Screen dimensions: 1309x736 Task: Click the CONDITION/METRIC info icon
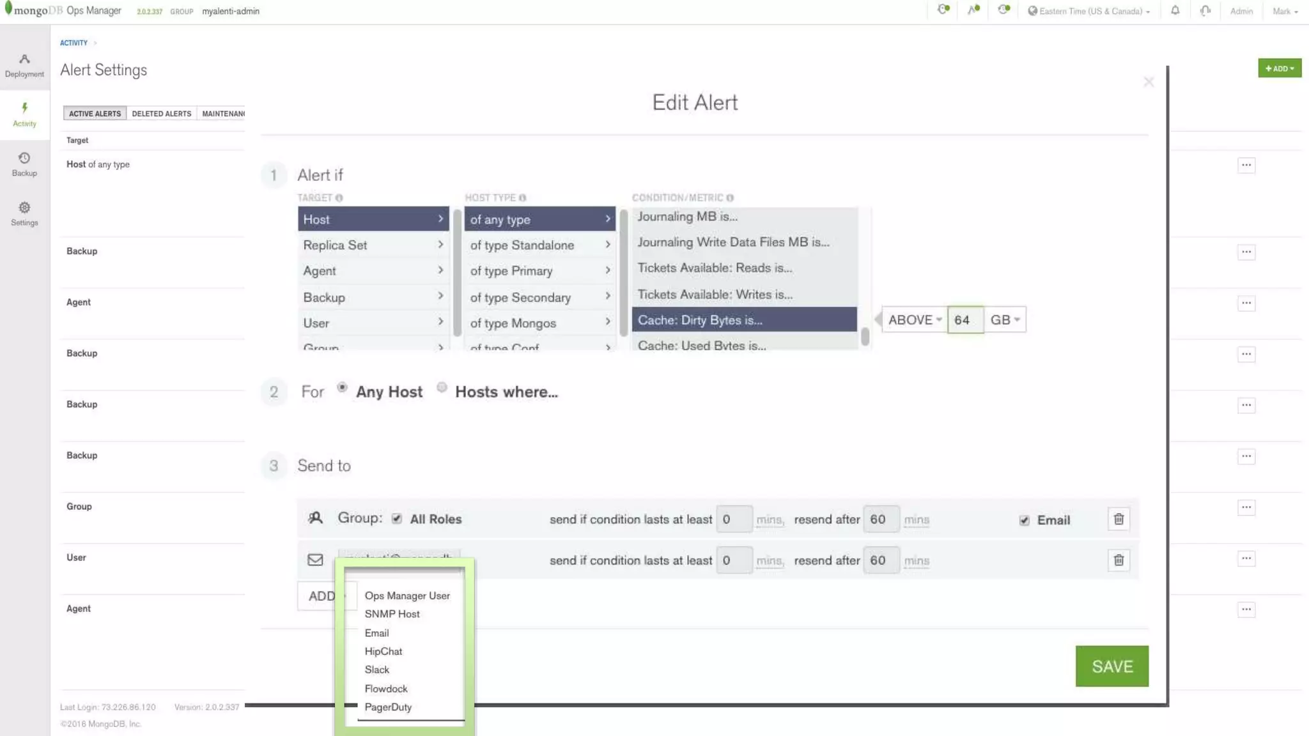pyautogui.click(x=730, y=198)
